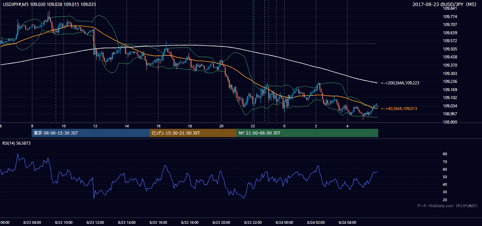Click the 8/24 02:00 time axis label

pos(316,222)
